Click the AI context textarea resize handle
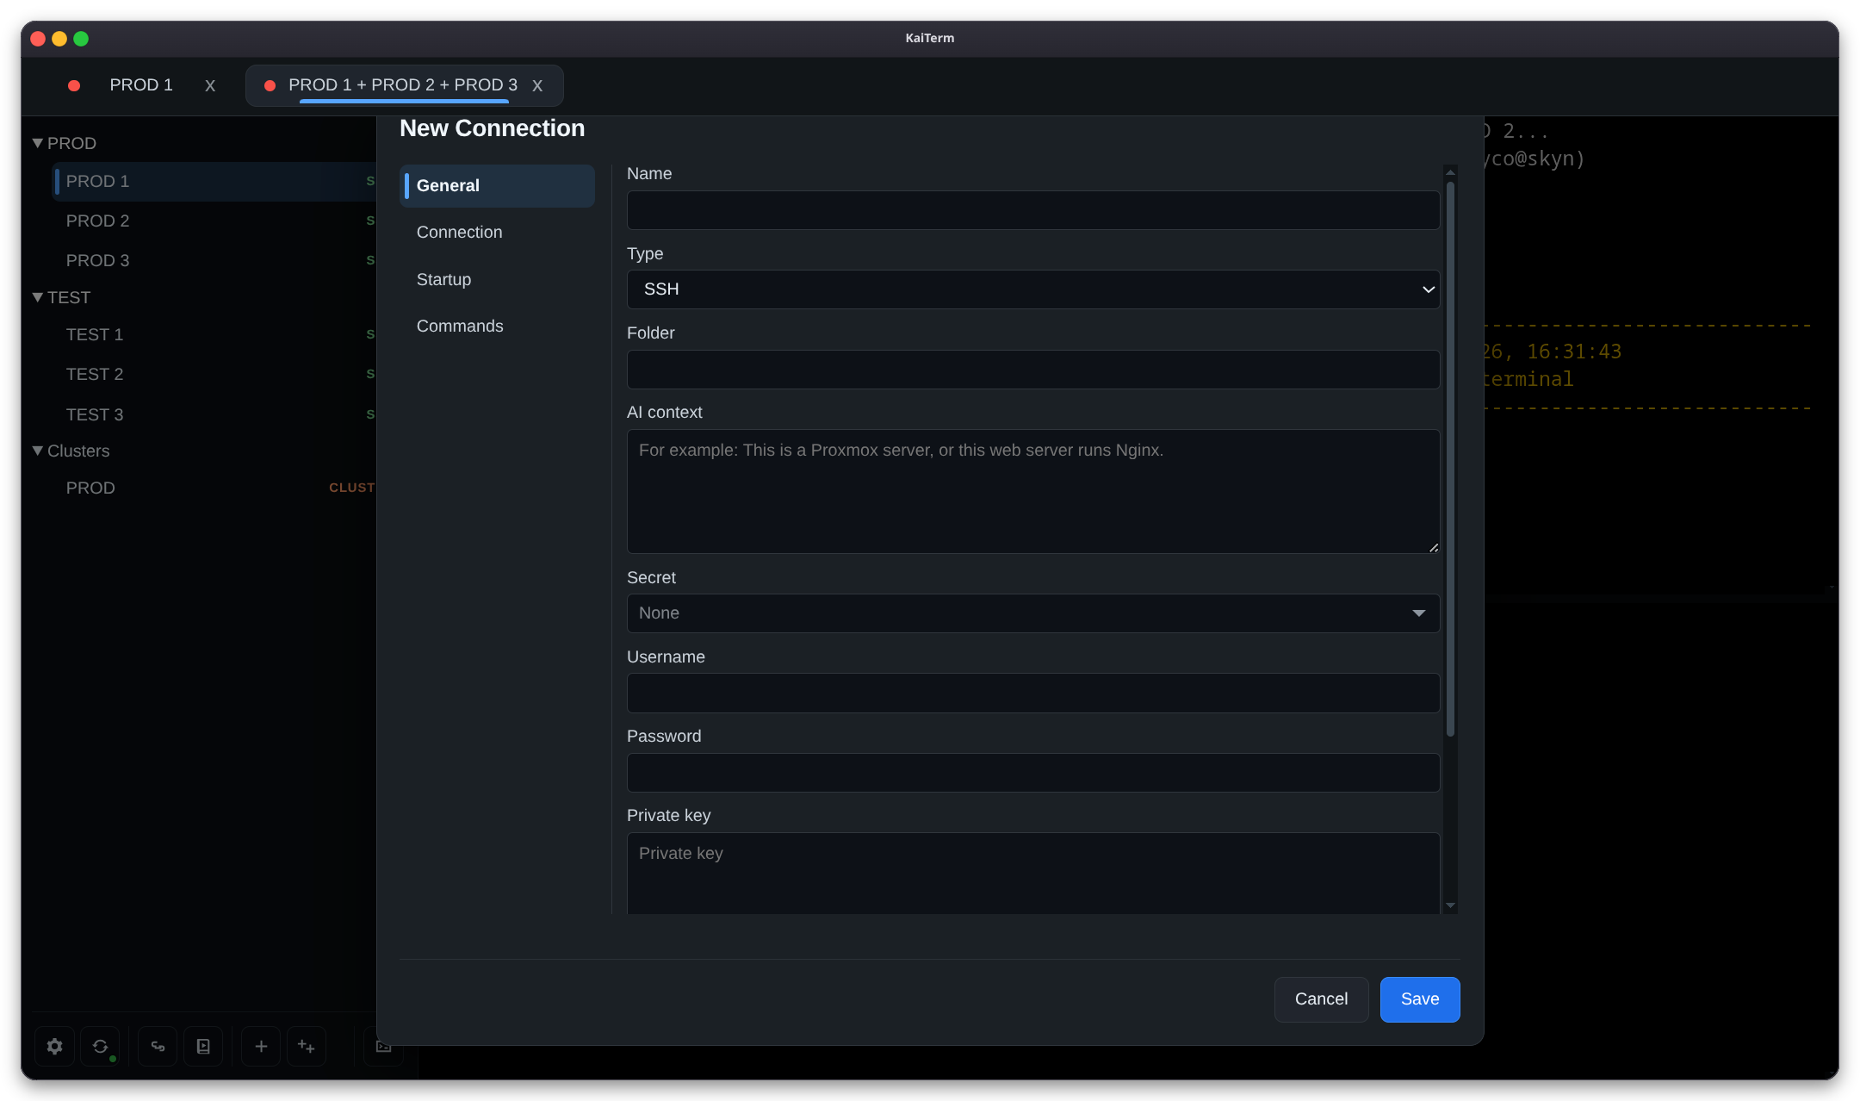Viewport: 1860px width, 1101px height. pos(1433,547)
